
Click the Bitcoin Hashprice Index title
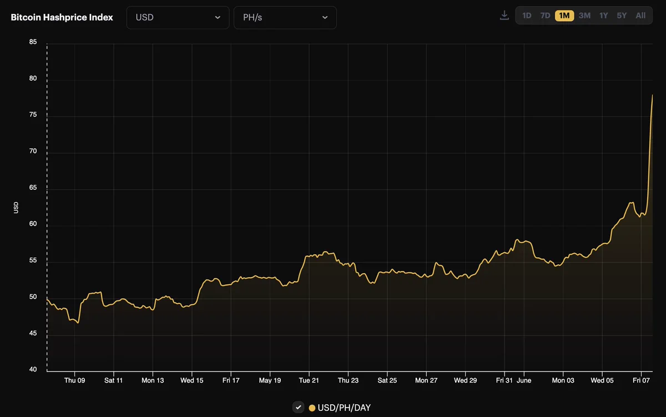click(x=62, y=17)
